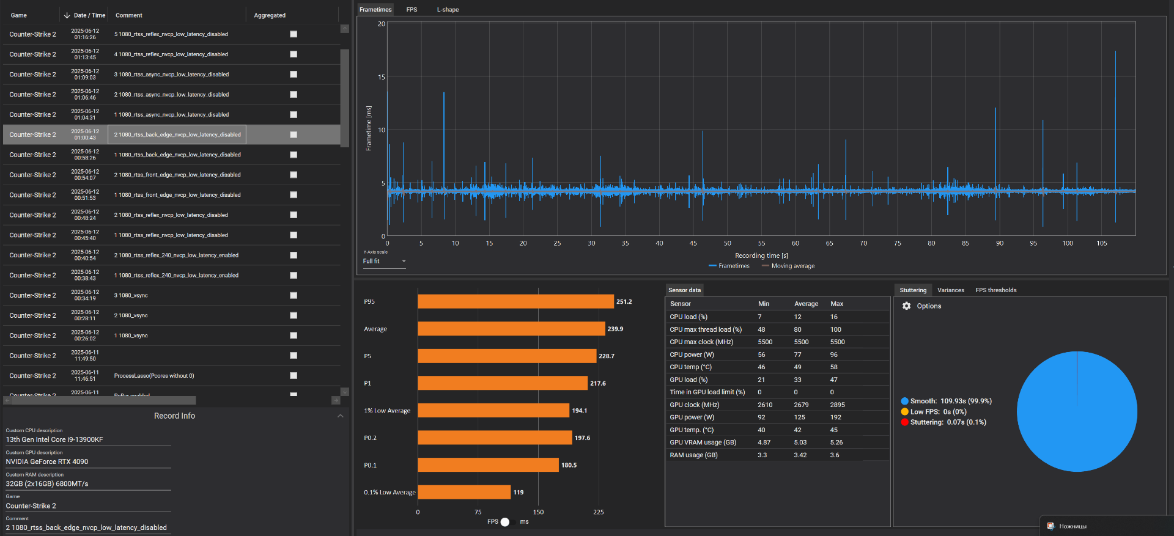Check Aggregated box for 3 1080_rtss_async row
The image size is (1174, 536).
click(x=293, y=75)
